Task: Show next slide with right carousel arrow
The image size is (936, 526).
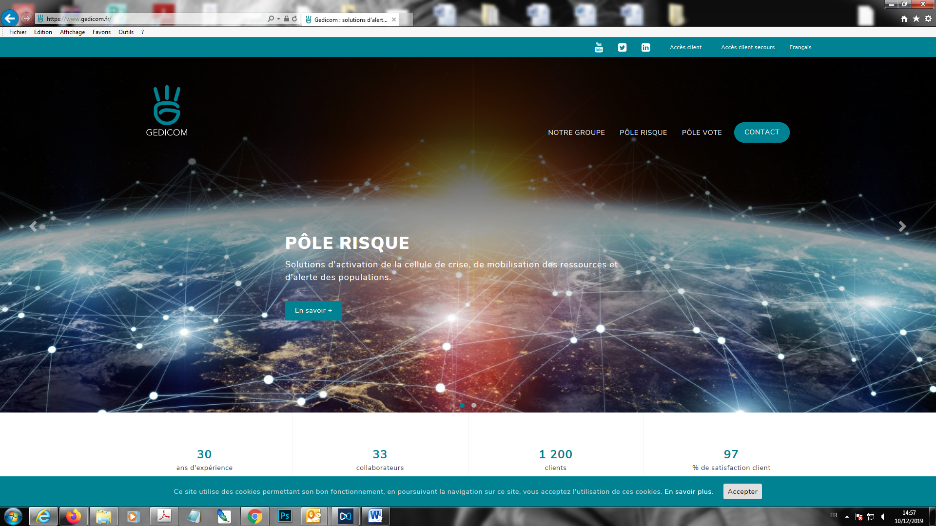Action: [902, 226]
